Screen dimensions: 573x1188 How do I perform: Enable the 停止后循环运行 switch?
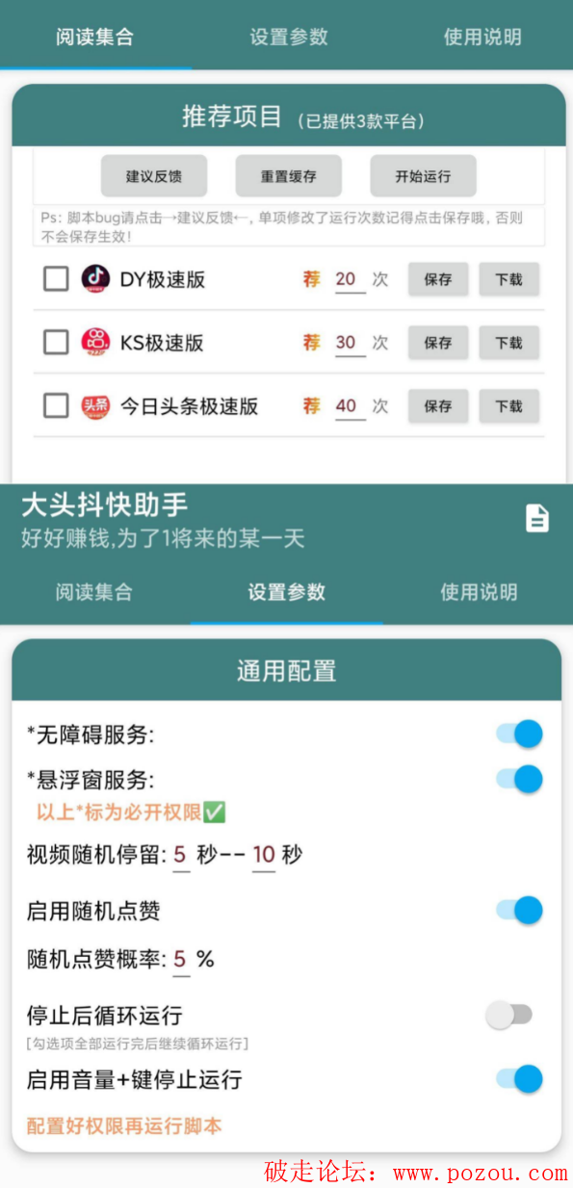point(509,1015)
